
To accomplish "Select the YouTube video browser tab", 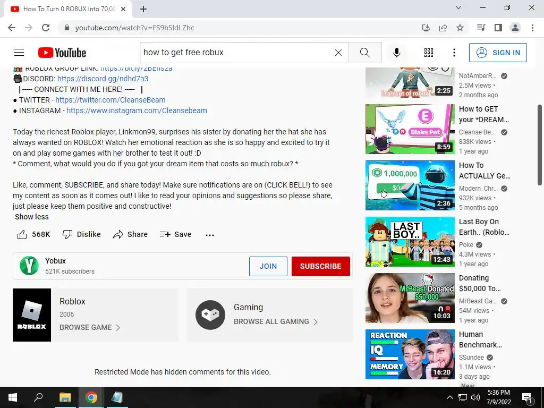I will [67, 9].
